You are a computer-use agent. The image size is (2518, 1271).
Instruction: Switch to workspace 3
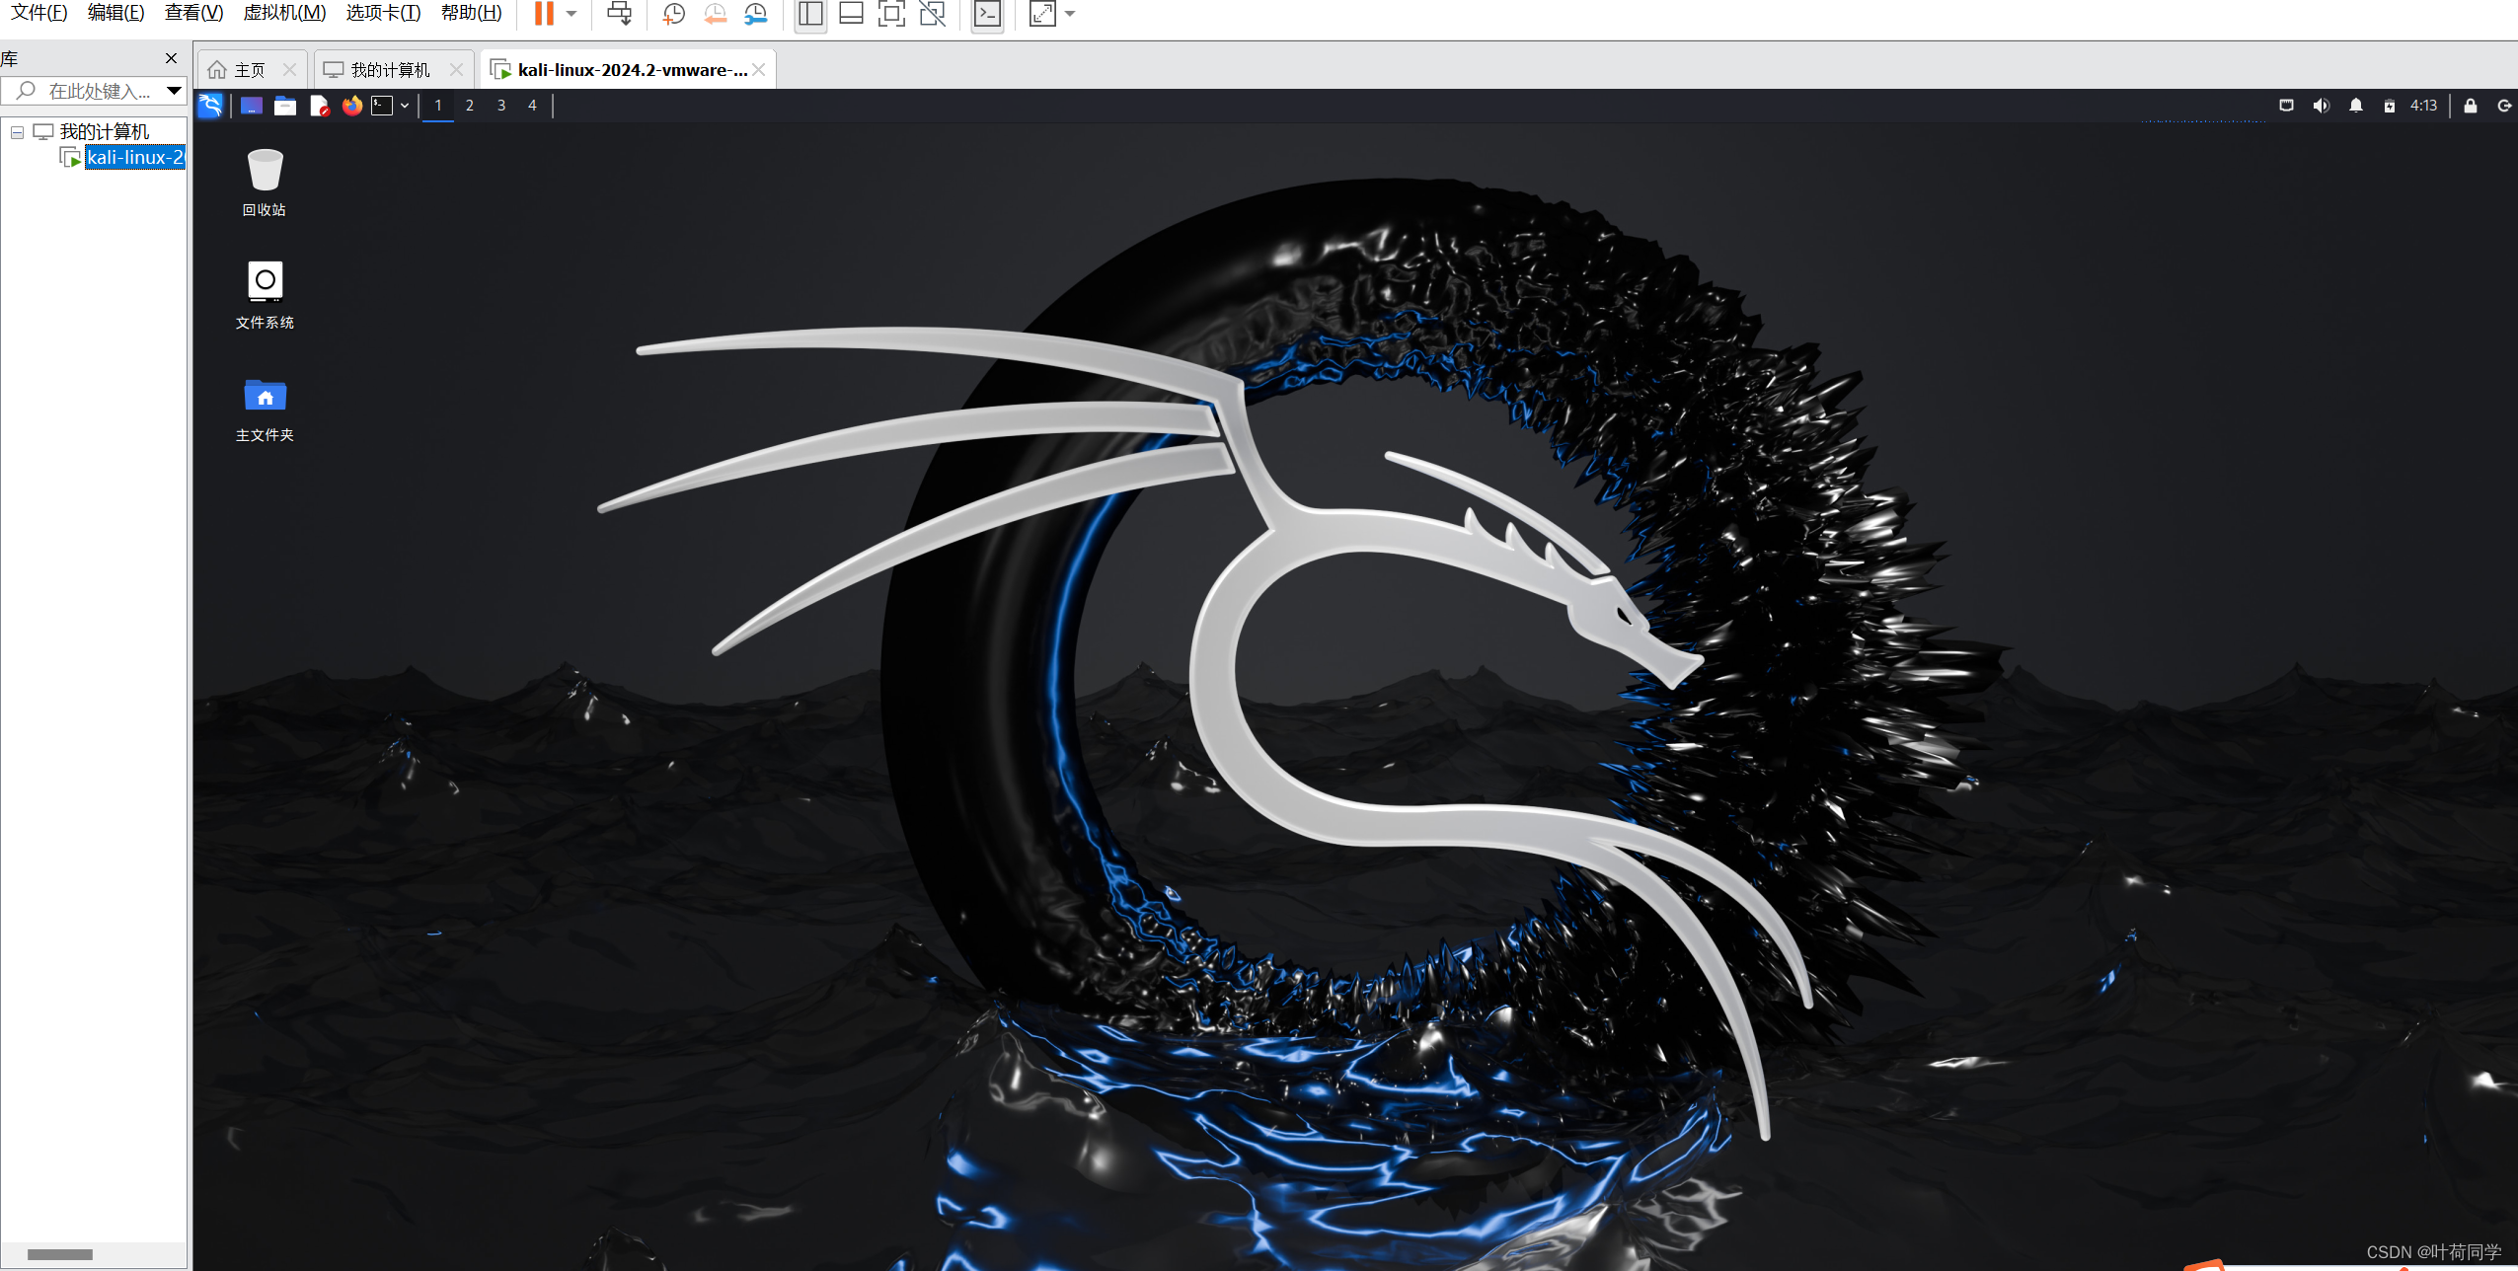coord(501,106)
